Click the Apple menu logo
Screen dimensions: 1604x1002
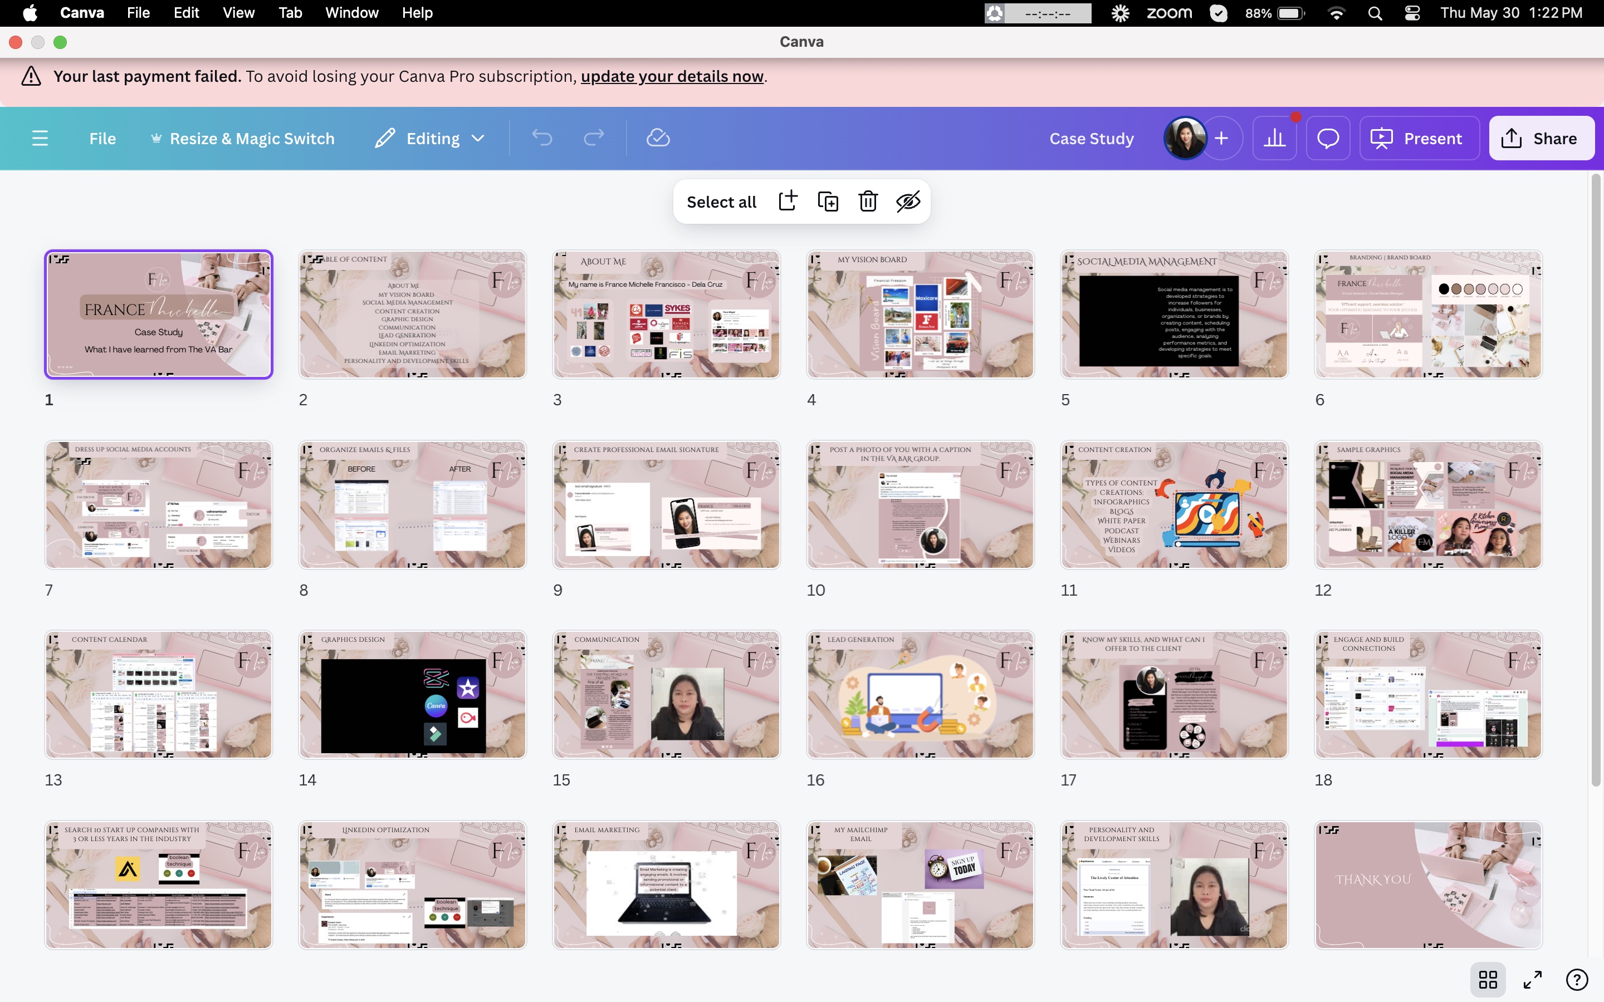(30, 13)
